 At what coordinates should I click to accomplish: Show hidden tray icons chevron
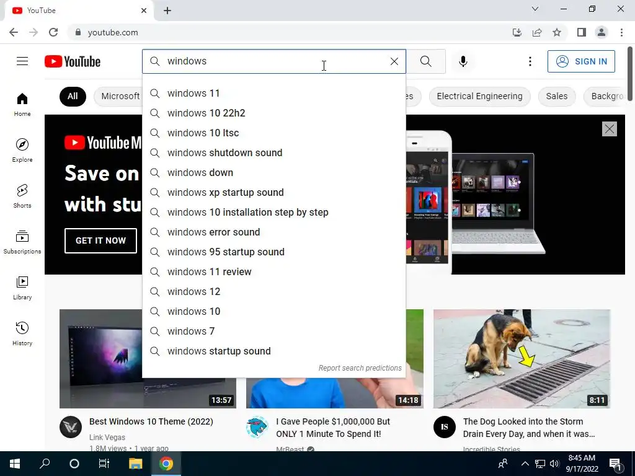coord(525,464)
